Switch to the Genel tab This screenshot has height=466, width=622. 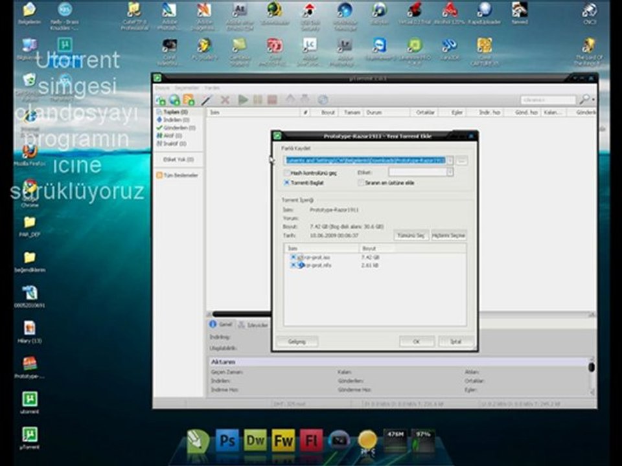(x=222, y=324)
